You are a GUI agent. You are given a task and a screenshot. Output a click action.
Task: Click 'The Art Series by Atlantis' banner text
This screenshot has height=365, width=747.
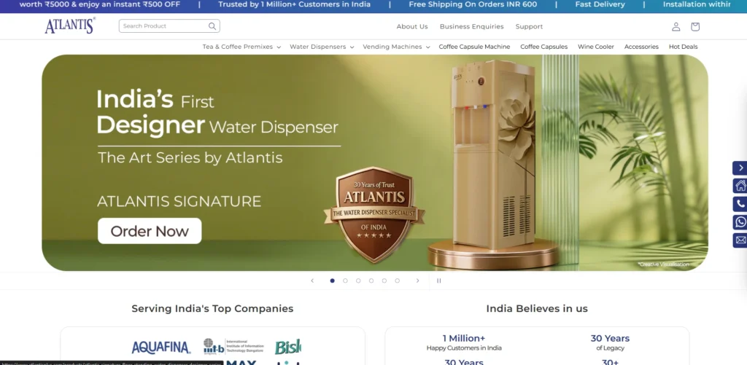(190, 157)
